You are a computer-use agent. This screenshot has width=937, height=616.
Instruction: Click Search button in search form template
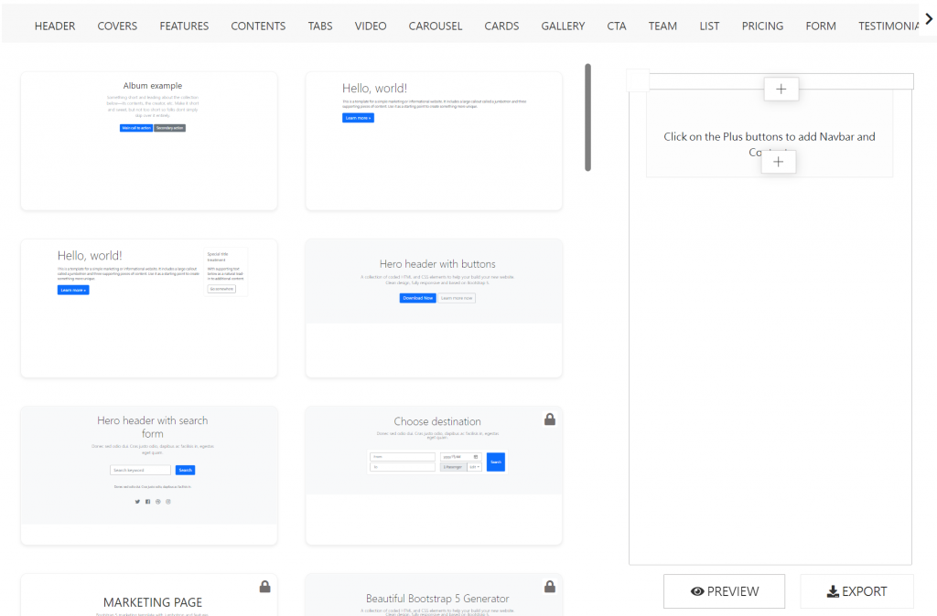(185, 471)
